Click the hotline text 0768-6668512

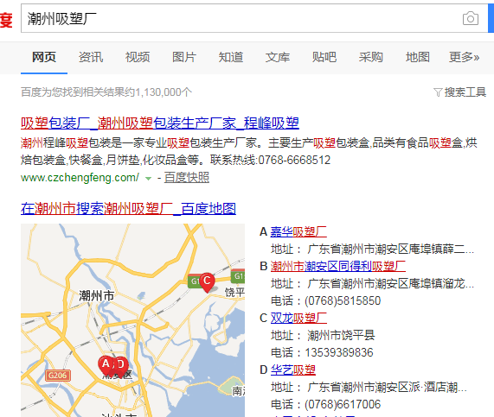[294, 160]
